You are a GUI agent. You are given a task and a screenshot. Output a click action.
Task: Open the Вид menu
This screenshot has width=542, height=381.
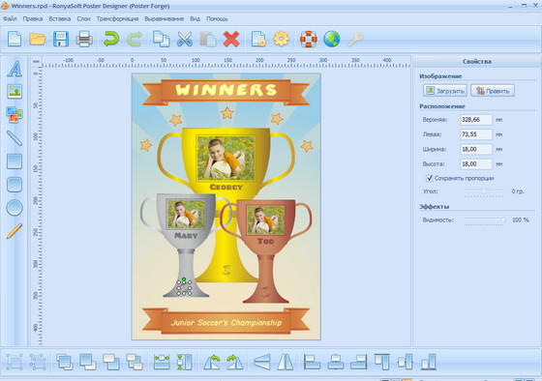point(195,18)
